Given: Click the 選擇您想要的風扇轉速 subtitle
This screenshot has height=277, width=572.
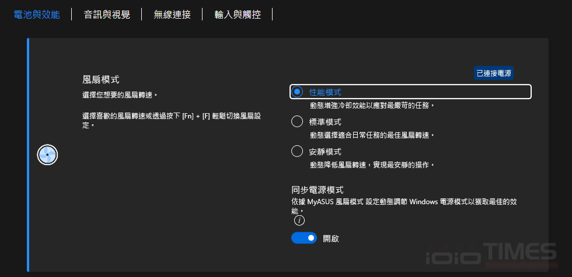Looking at the screenshot, I should tap(120, 94).
